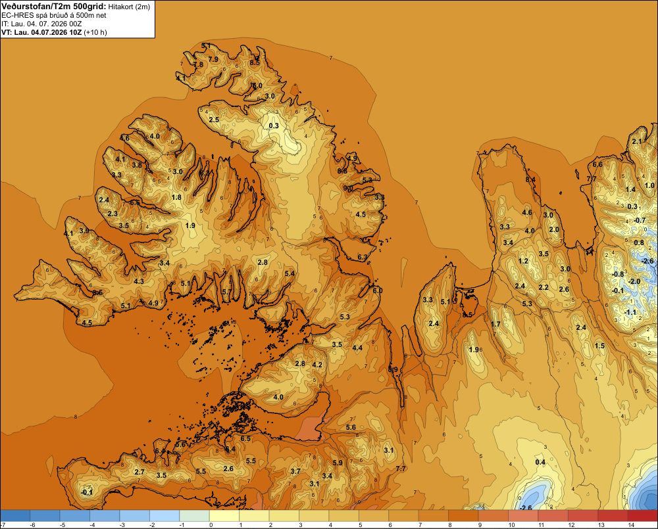Click the -1.1 temperature label on eastern mountains

click(x=630, y=312)
